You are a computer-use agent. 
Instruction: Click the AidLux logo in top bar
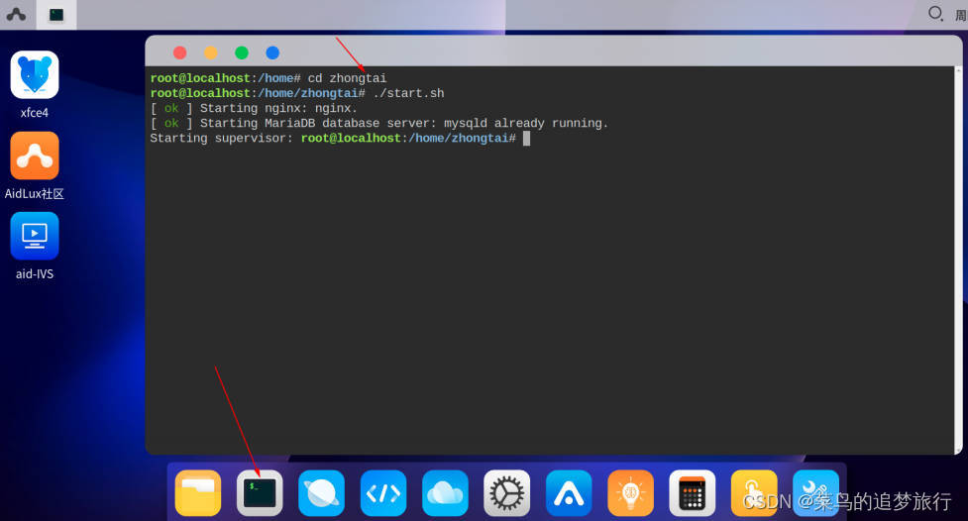(x=16, y=14)
